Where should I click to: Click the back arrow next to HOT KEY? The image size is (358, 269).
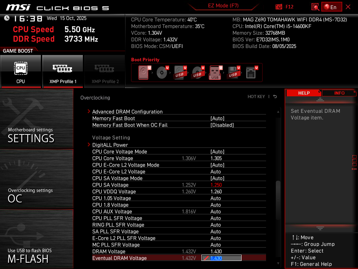[x=275, y=97]
